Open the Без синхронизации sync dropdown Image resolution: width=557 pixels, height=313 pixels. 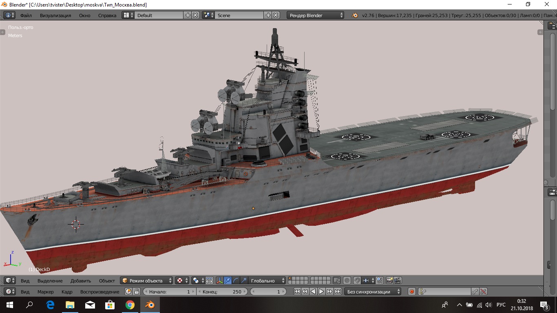pyautogui.click(x=373, y=292)
